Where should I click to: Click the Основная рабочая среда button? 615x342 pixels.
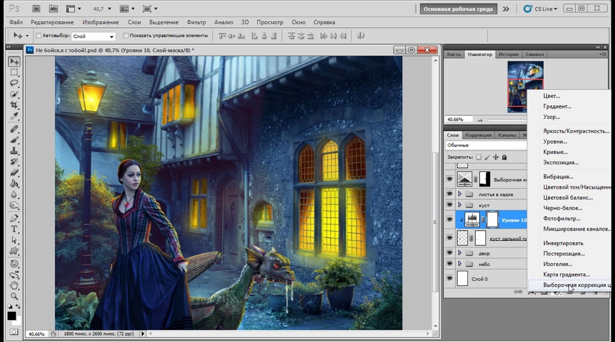[x=458, y=9]
